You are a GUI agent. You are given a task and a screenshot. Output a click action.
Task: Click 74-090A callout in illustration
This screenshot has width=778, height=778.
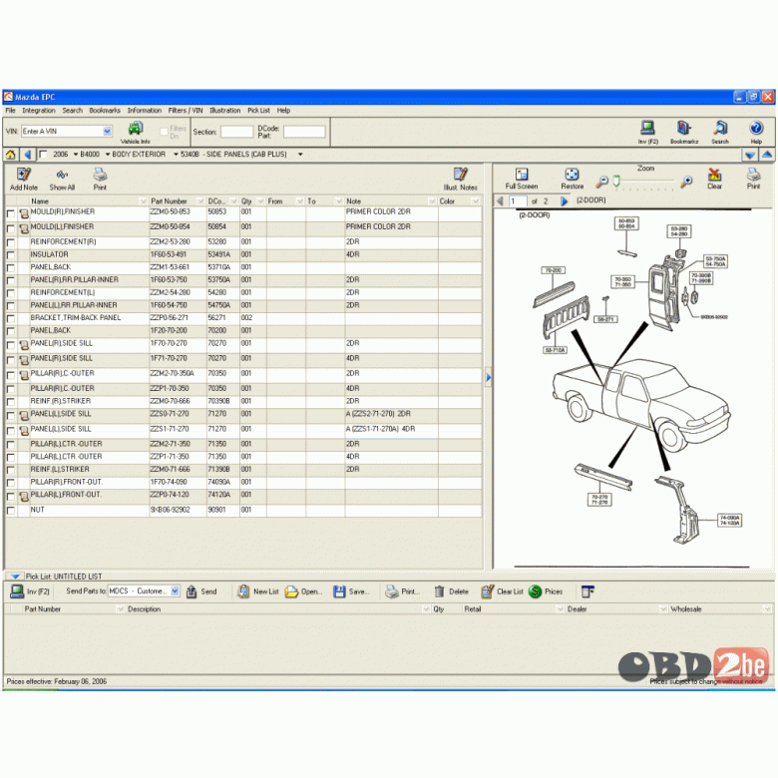[x=730, y=520]
